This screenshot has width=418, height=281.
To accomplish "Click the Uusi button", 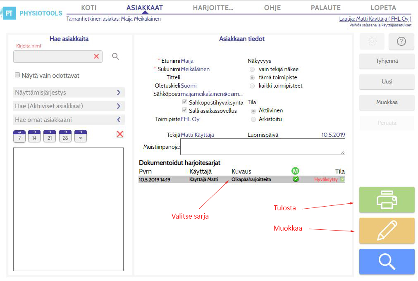I will pyautogui.click(x=387, y=81).
